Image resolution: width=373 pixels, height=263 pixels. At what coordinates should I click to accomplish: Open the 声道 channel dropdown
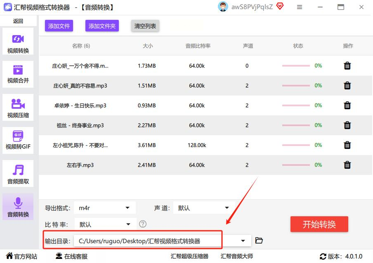pyautogui.click(x=227, y=208)
